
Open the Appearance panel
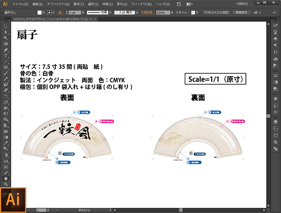tap(275, 99)
